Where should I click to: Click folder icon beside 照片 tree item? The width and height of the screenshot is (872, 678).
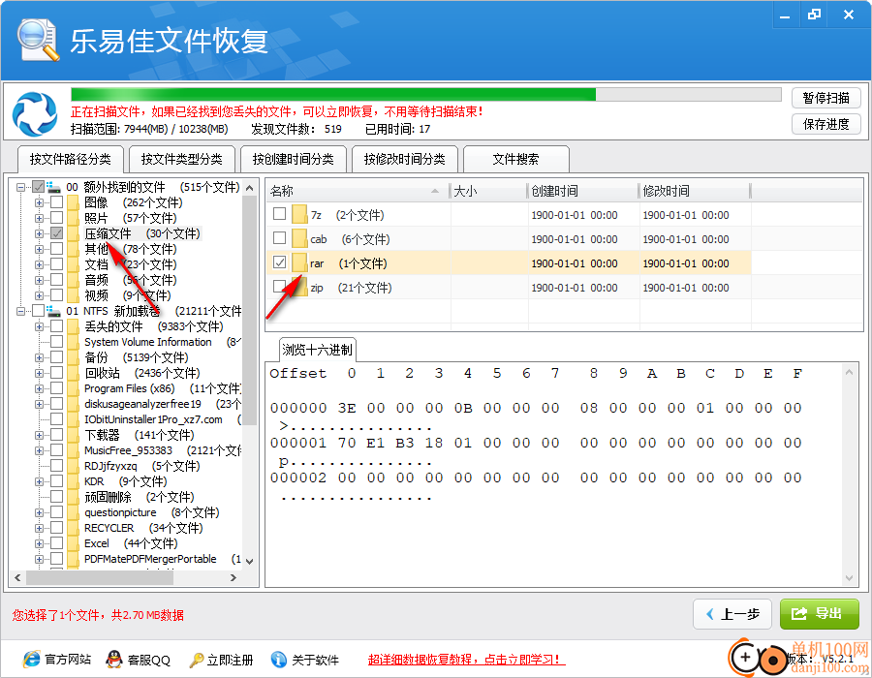coord(73,218)
